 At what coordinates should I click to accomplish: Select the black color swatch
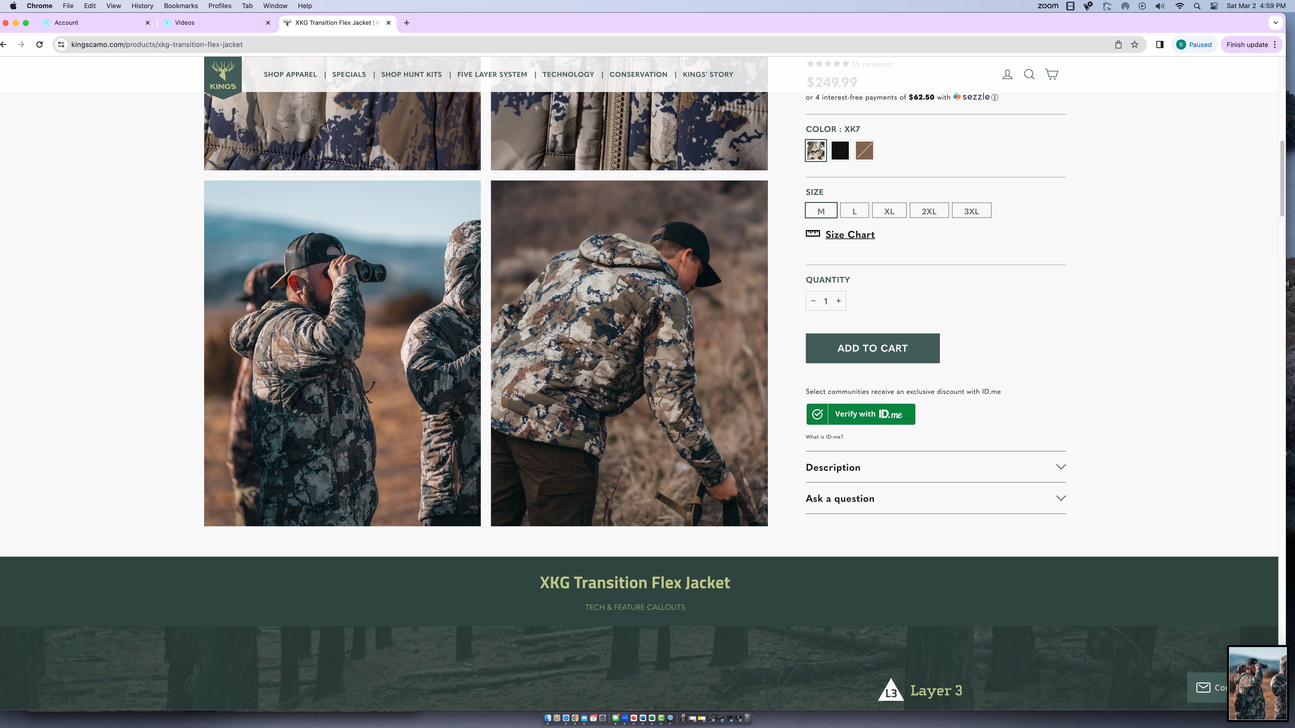(x=839, y=151)
